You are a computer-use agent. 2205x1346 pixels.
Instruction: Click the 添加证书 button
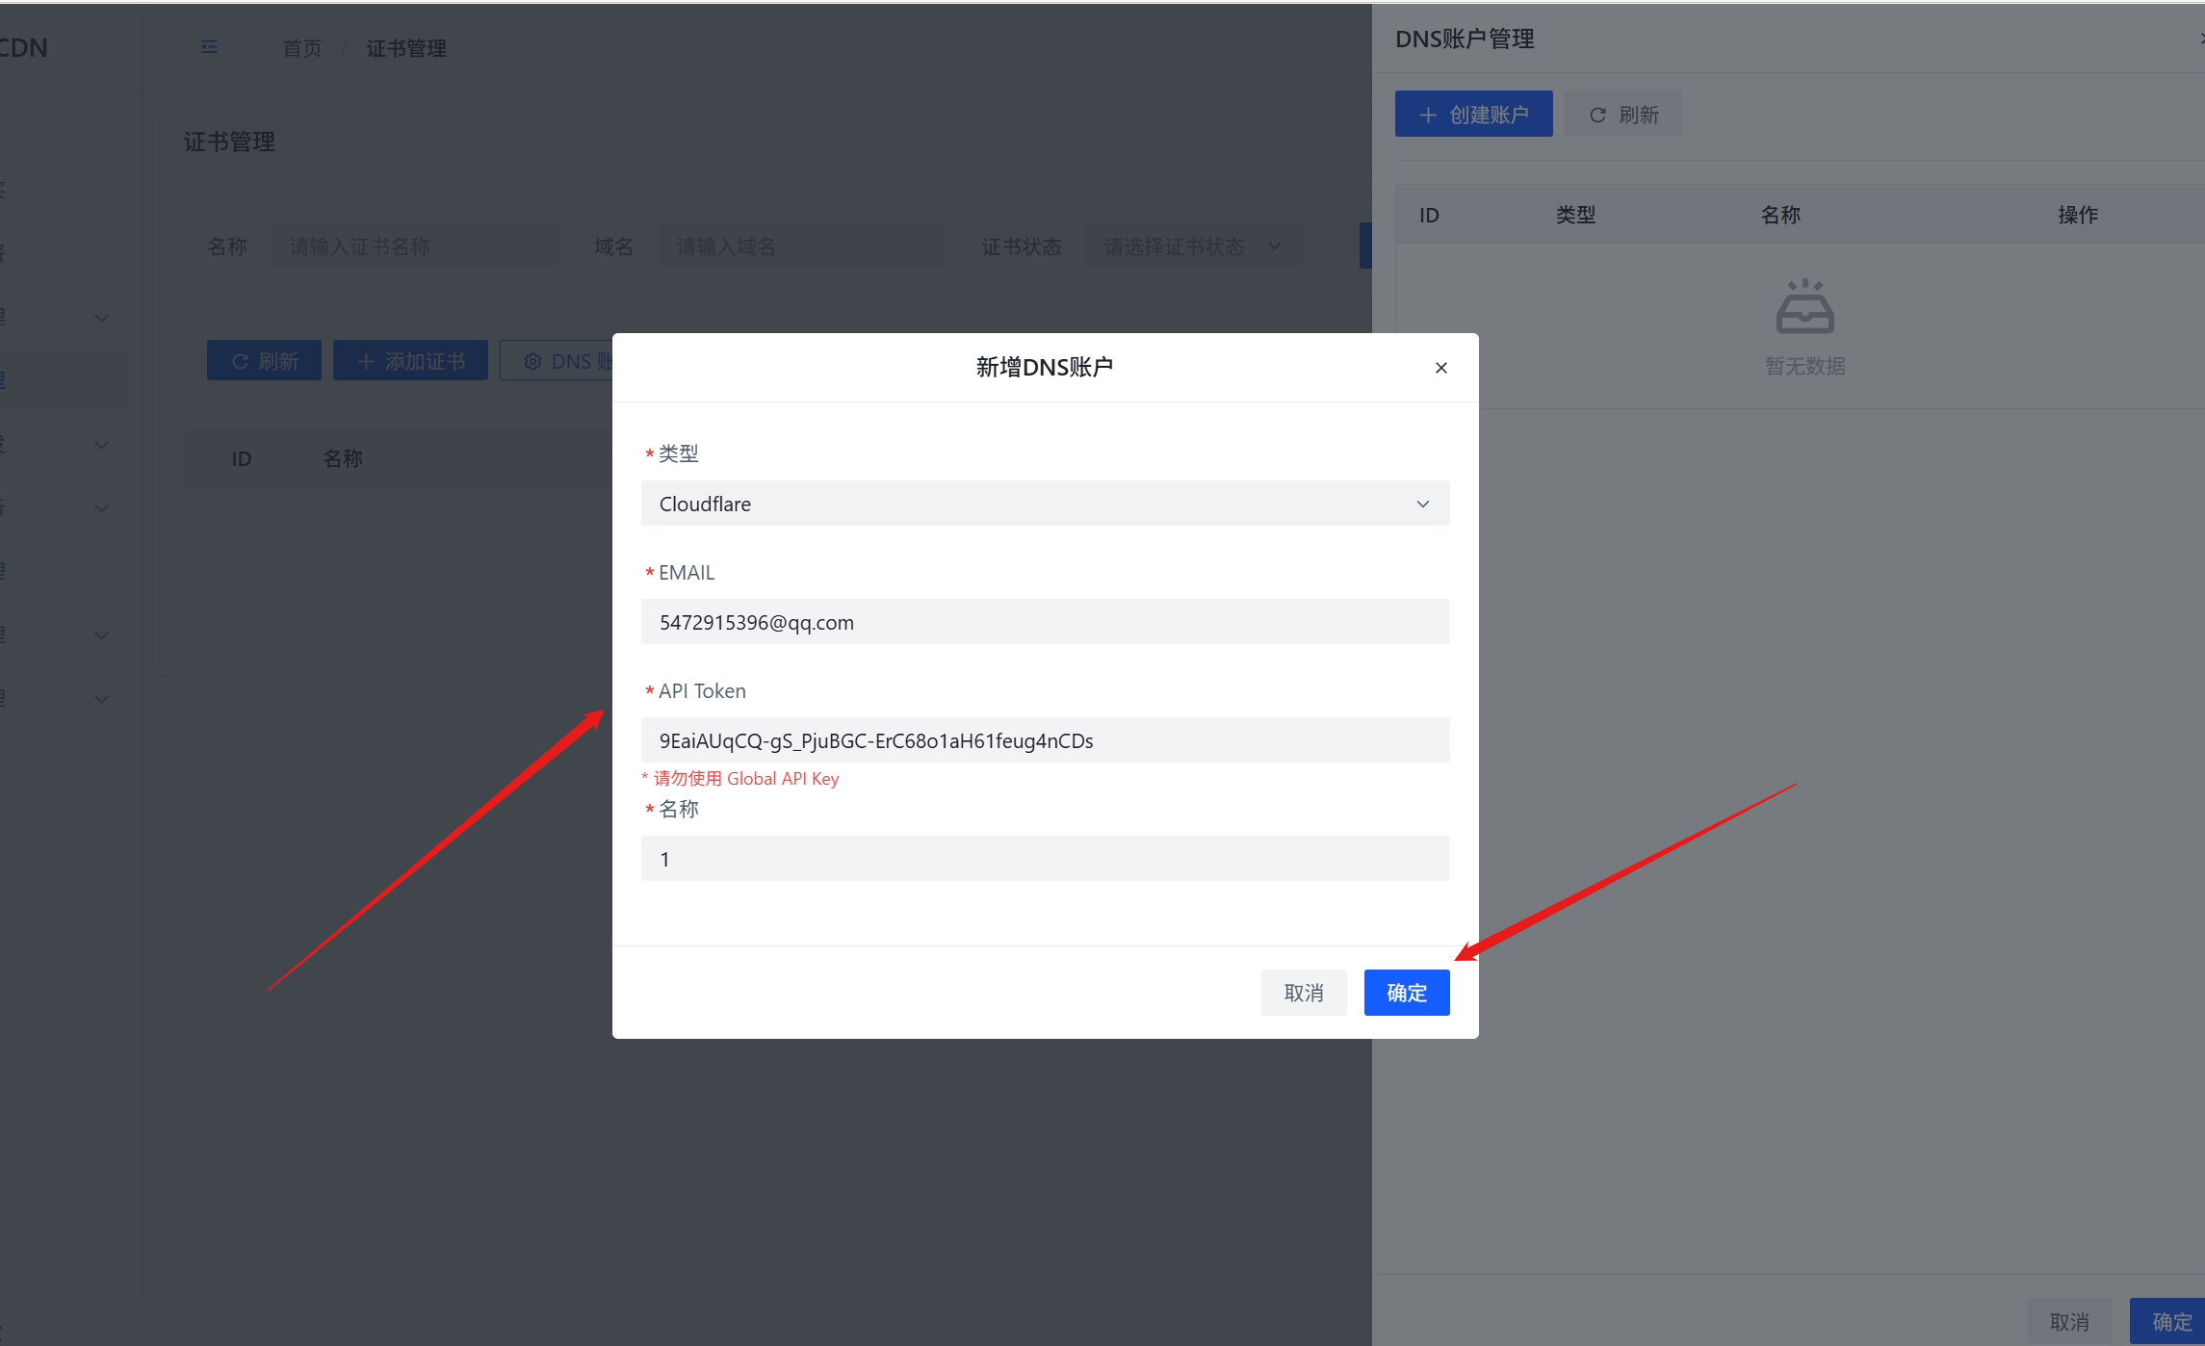click(410, 361)
